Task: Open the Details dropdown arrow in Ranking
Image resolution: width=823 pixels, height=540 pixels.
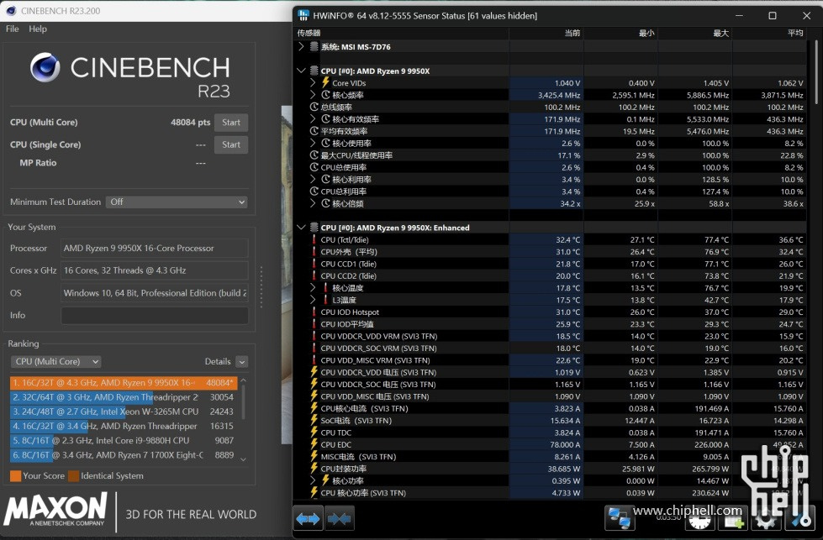Action: pos(242,362)
